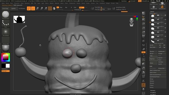Toggle Transp transparency mode
The height and width of the screenshot is (95, 169).
coord(143,81)
